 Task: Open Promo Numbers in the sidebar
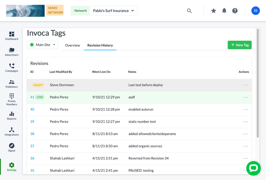(x=11, y=99)
